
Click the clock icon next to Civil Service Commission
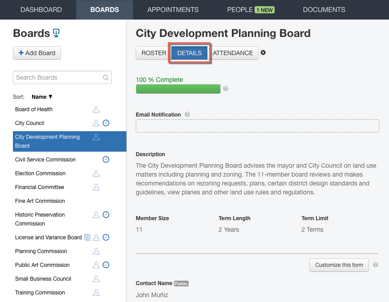pyautogui.click(x=106, y=159)
